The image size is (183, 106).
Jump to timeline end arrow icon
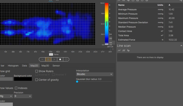113,49
